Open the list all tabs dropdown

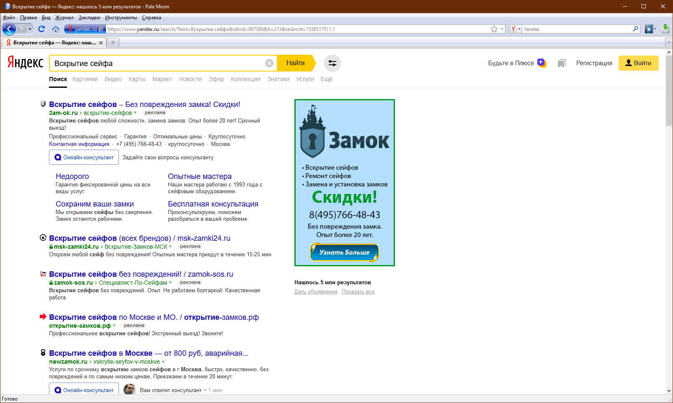pyautogui.click(x=668, y=43)
